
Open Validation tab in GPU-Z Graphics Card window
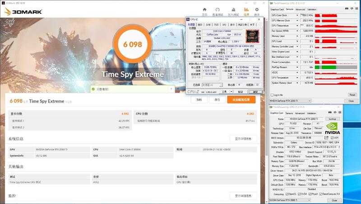pyautogui.click(x=311, y=113)
